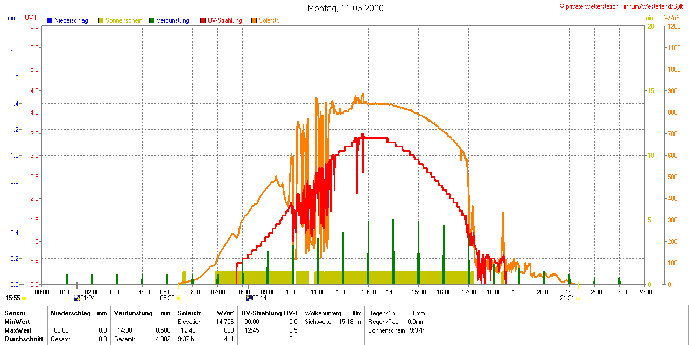Click the UV average value 2.1
Image resolution: width=689 pixels, height=345 pixels.
tap(293, 339)
